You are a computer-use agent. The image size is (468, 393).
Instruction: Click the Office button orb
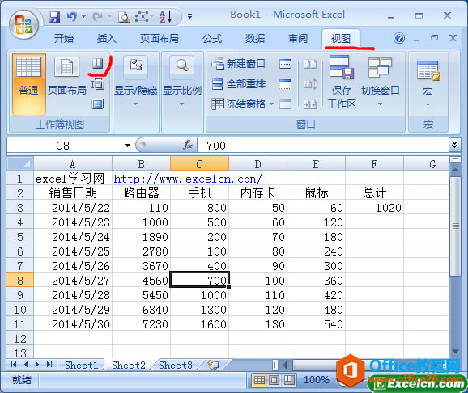23,24
